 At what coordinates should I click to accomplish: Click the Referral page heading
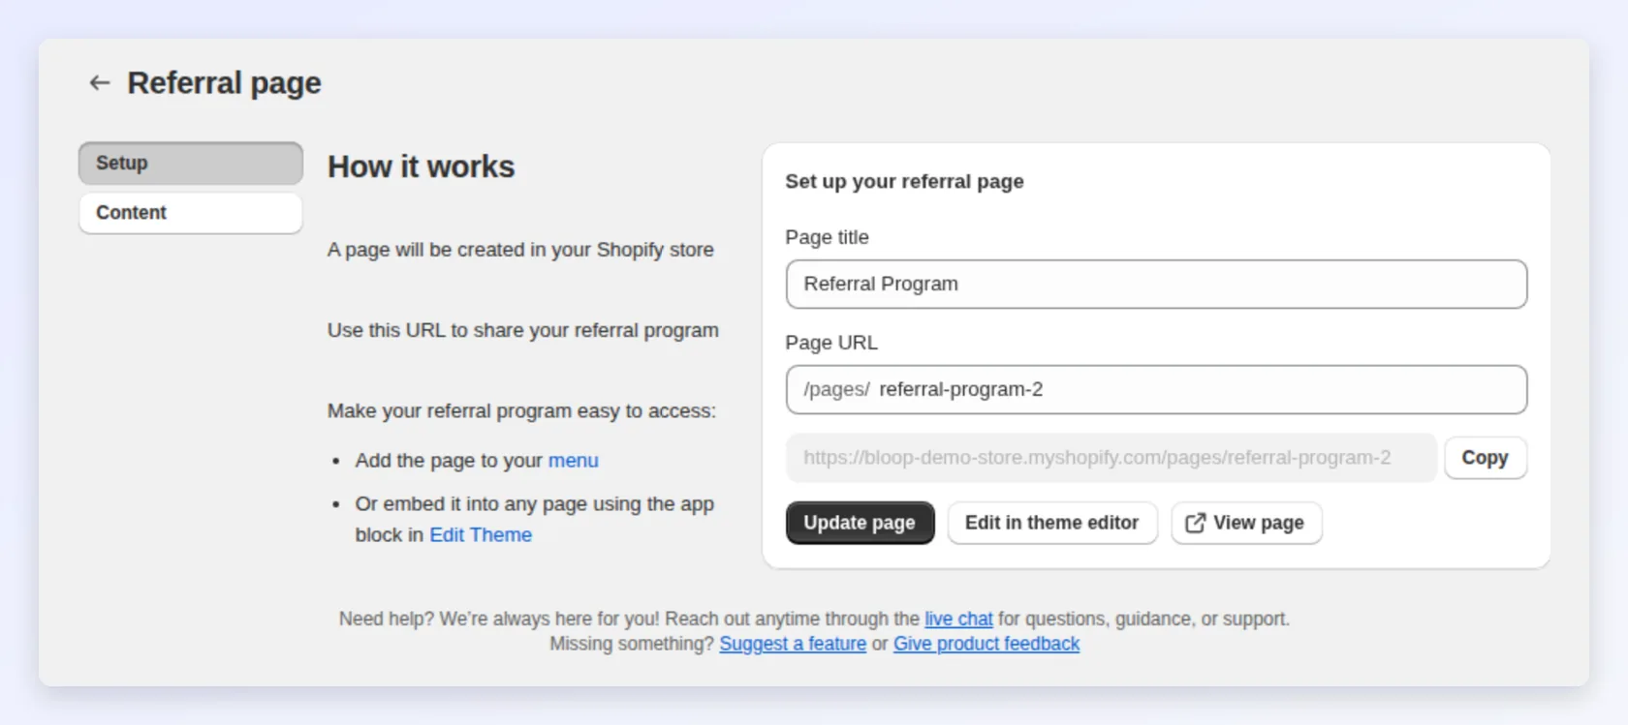pos(224,83)
